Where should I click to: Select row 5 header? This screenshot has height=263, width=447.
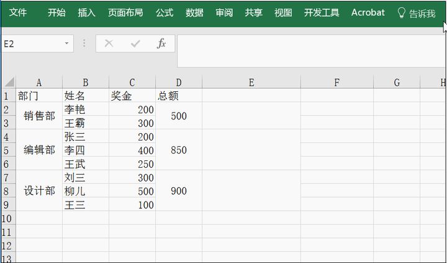pyautogui.click(x=7, y=150)
